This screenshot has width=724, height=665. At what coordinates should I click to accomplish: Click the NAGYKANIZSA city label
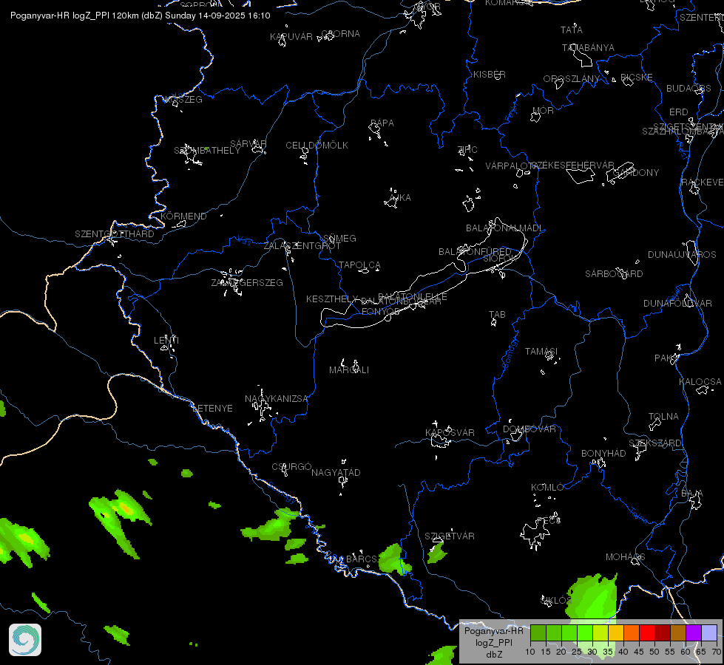(x=277, y=399)
